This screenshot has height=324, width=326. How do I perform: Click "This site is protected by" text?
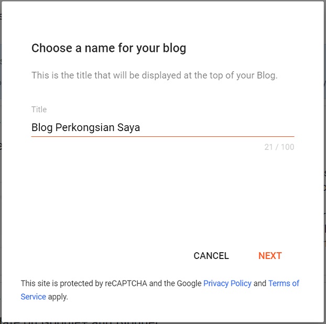61,283
